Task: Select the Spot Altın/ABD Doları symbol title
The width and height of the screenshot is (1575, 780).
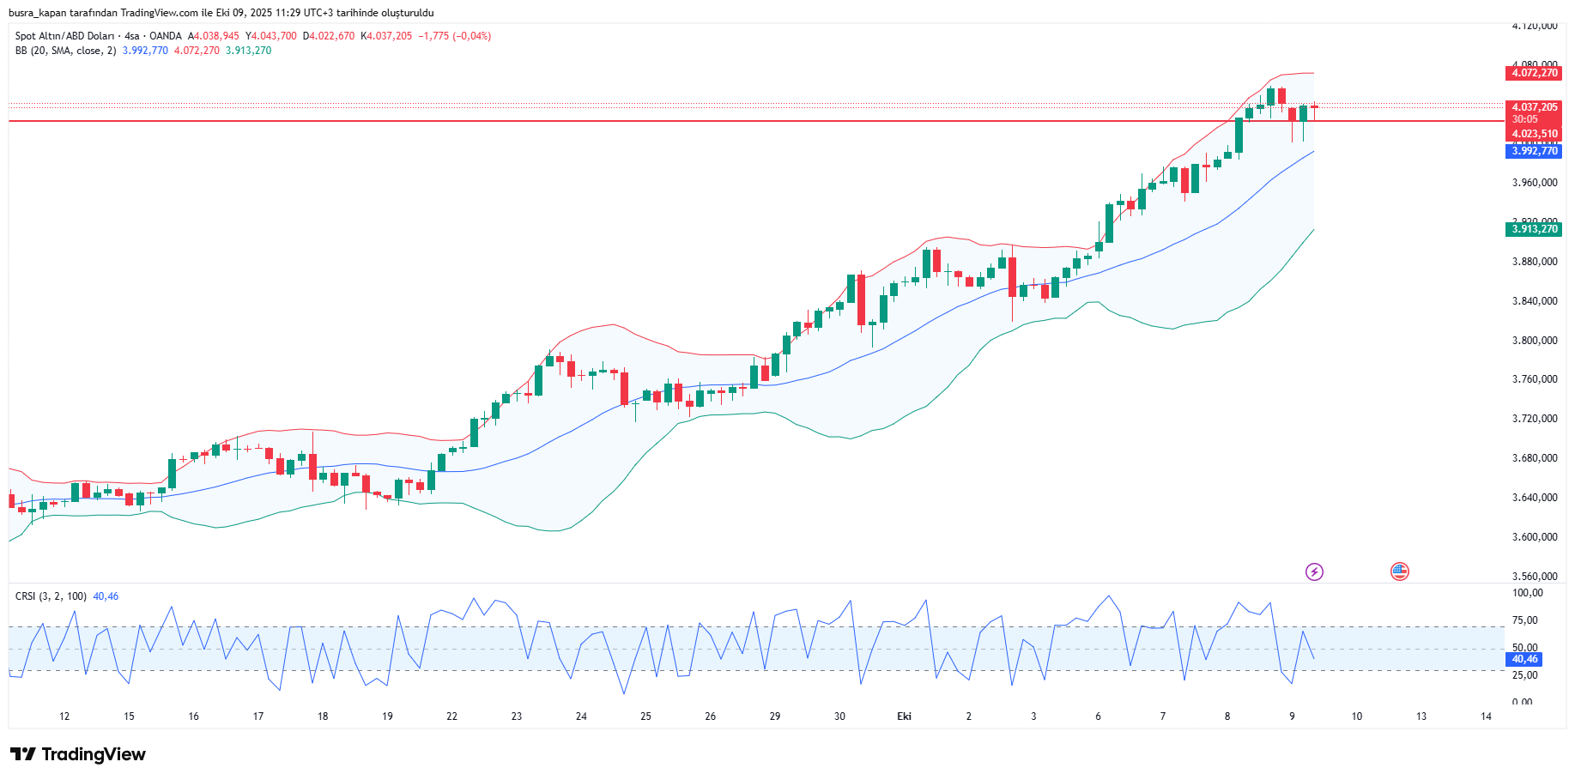Action: pyautogui.click(x=64, y=36)
